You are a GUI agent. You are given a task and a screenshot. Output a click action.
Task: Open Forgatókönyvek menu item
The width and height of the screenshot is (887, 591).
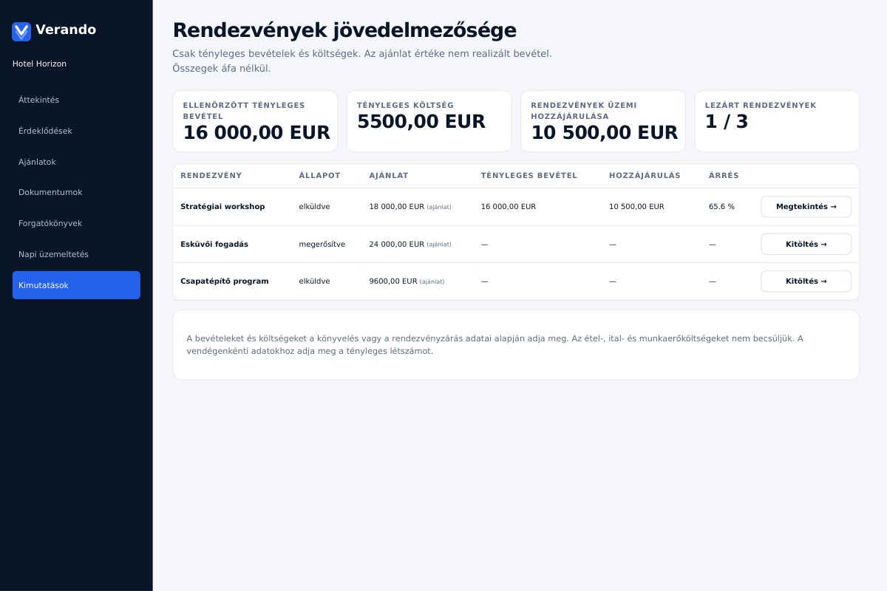pos(76,223)
